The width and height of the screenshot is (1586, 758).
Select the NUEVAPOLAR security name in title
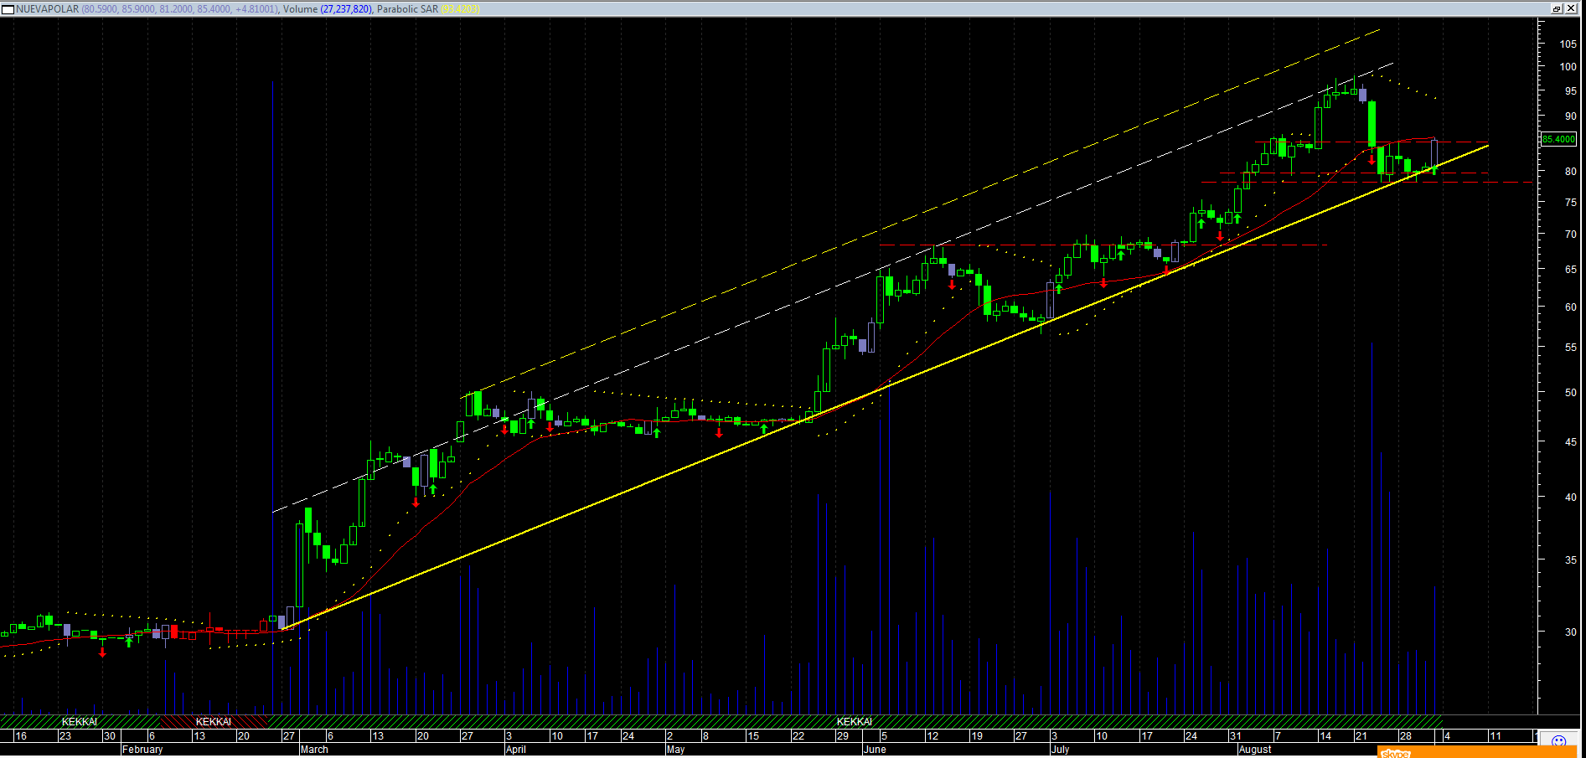click(x=48, y=9)
